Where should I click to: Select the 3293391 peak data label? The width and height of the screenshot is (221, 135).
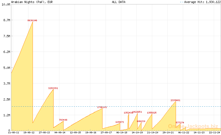[53, 88]
